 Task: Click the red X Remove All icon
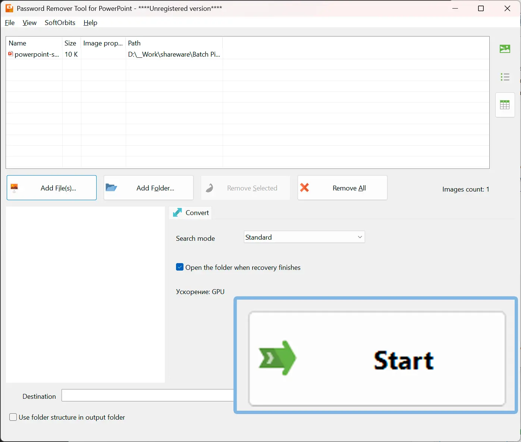[x=304, y=187]
